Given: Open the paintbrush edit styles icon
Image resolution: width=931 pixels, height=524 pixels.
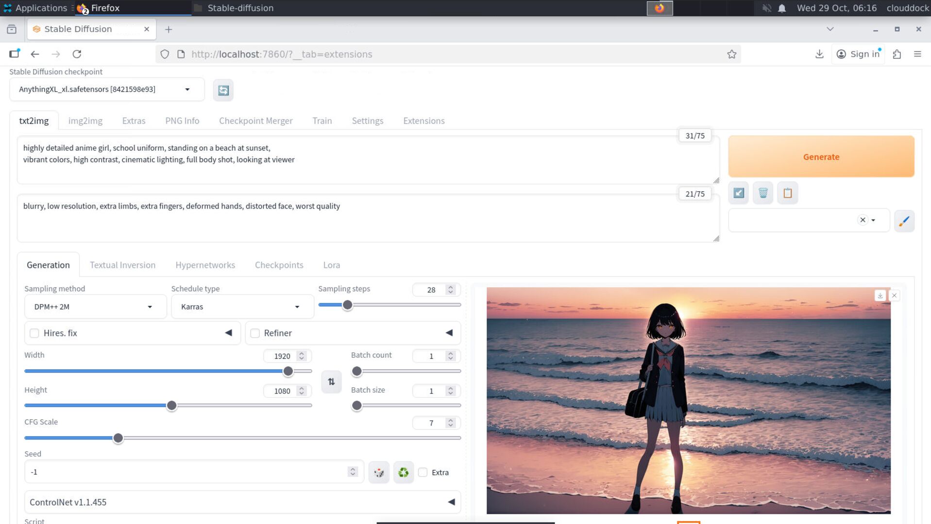Looking at the screenshot, I should click(904, 221).
